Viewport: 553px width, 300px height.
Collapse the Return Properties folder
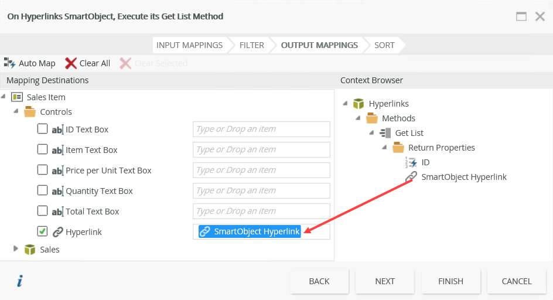click(385, 148)
